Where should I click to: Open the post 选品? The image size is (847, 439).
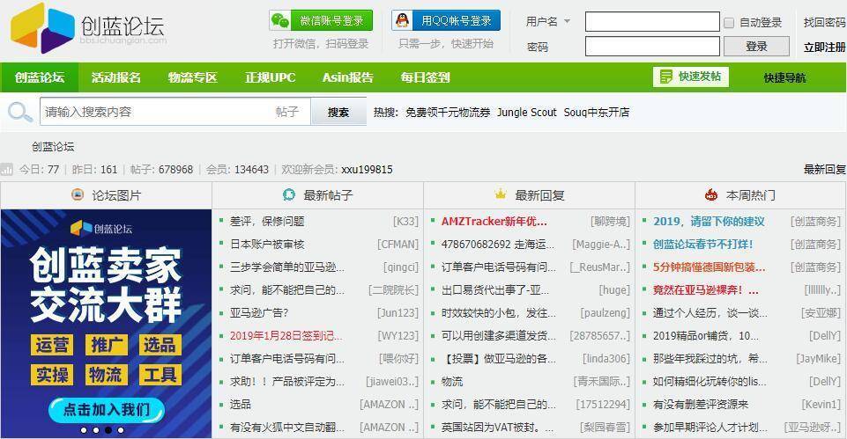click(x=241, y=404)
